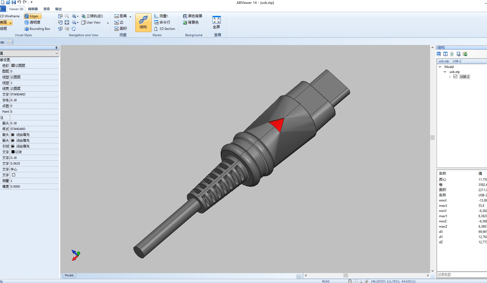Open the Quick Access Toolbar customize arrow
This screenshot has width=487, height=283.
[x=32, y=2]
